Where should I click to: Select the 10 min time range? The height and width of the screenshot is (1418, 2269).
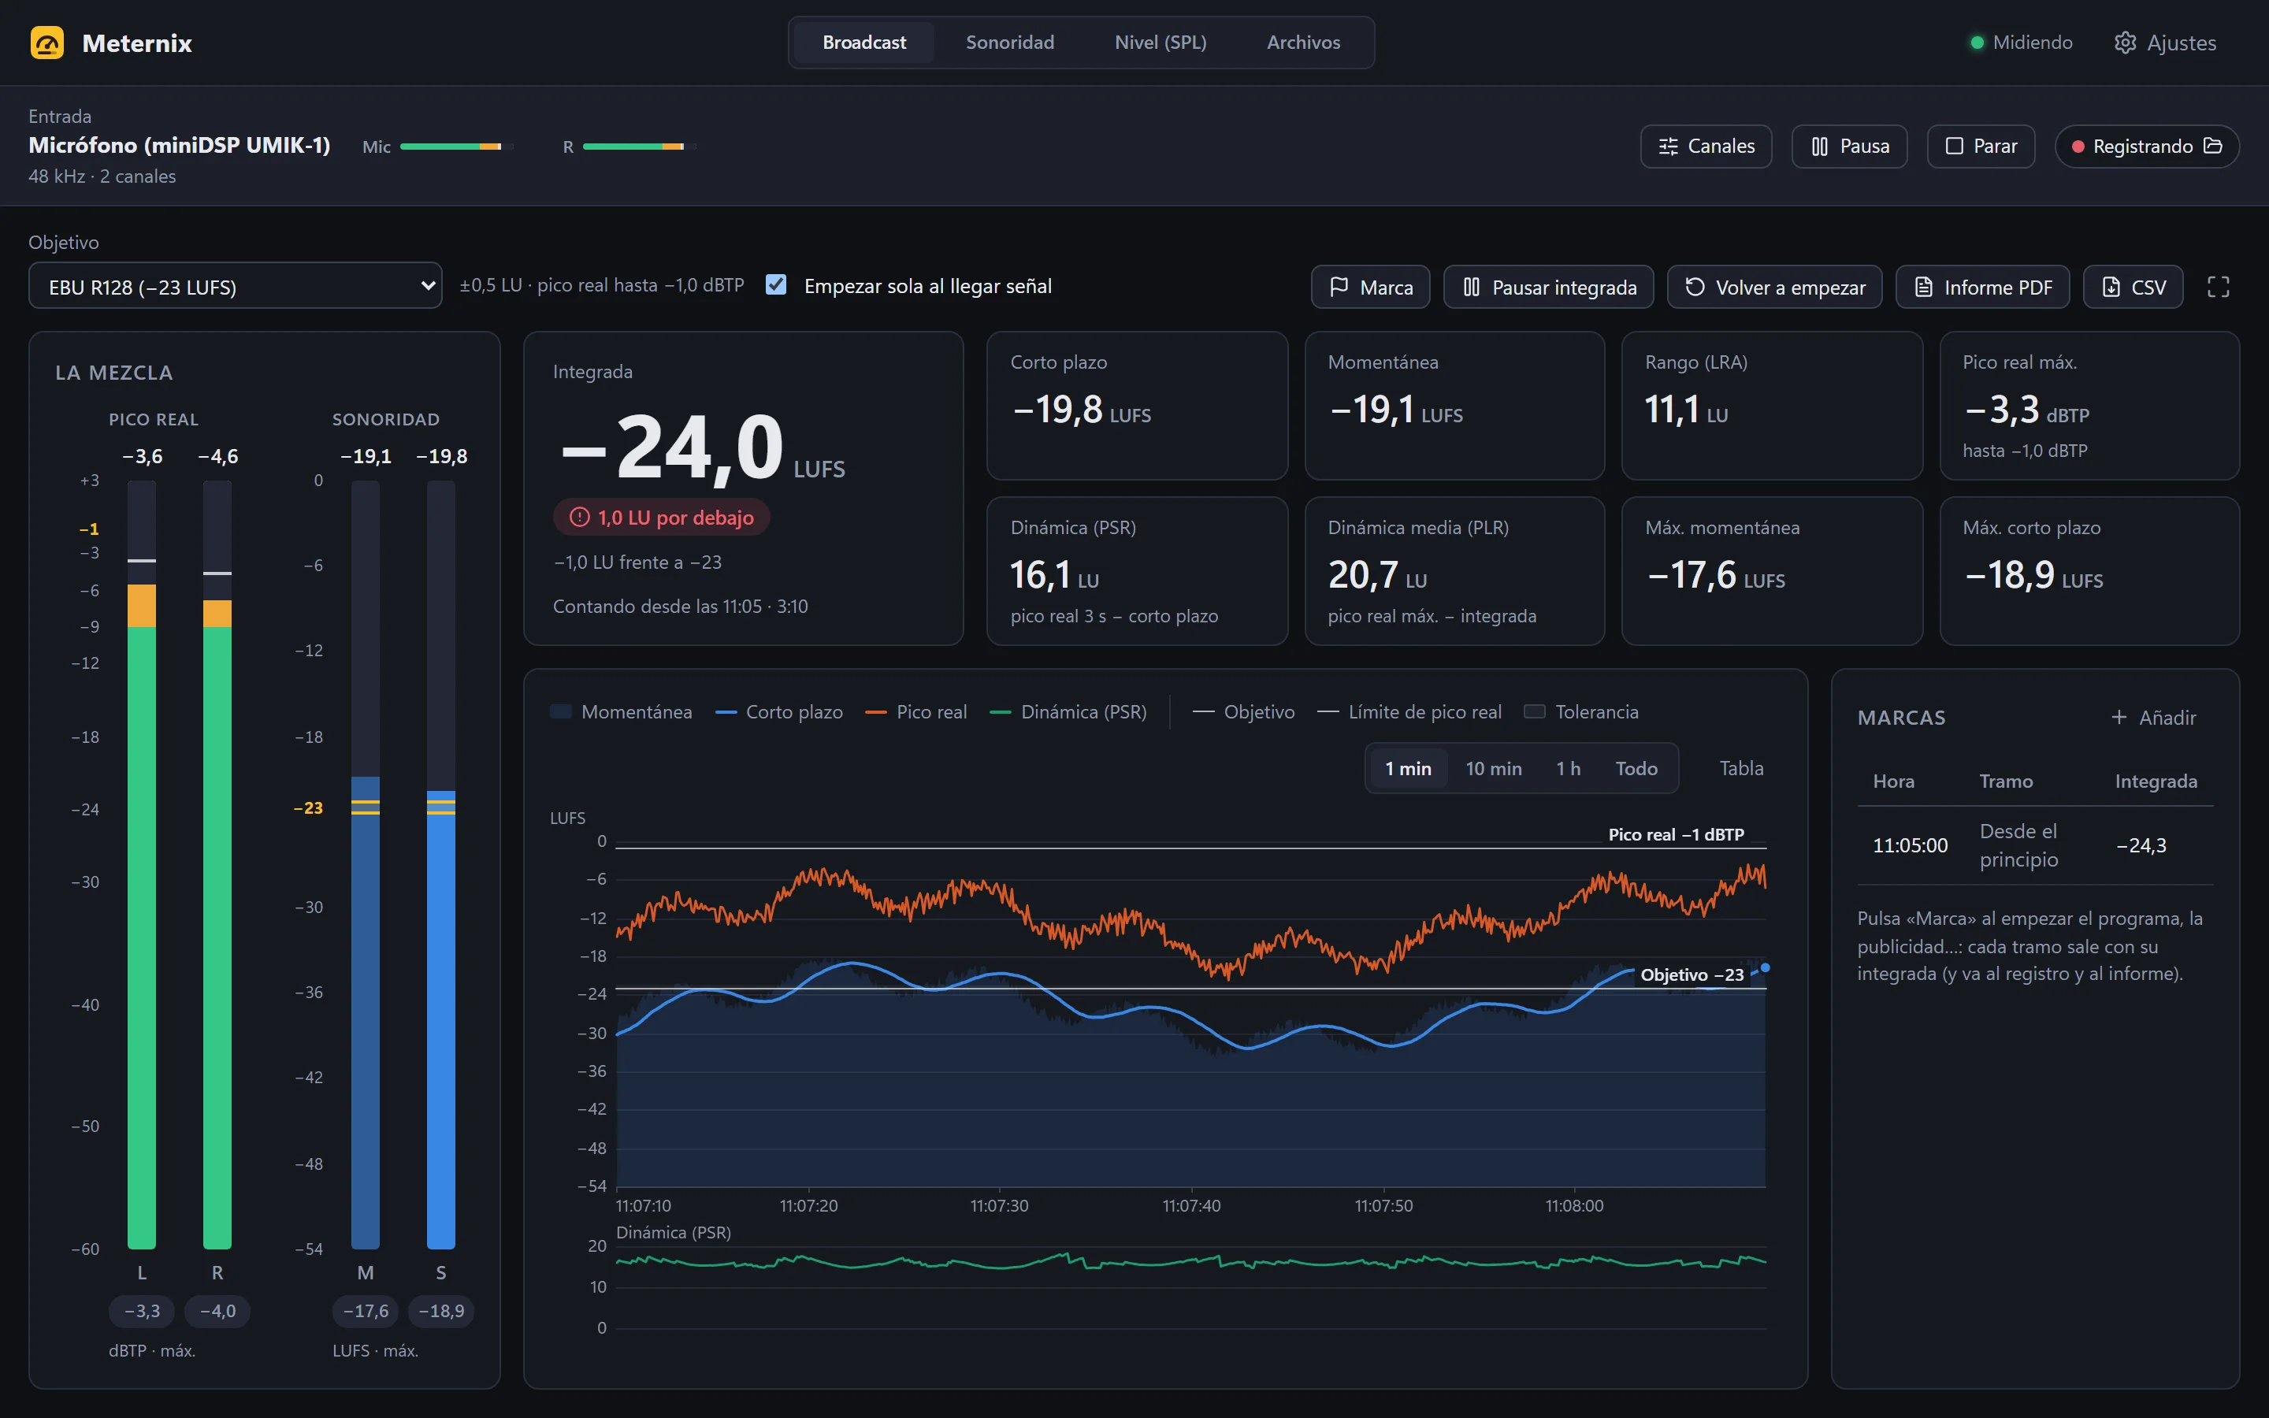point(1493,768)
